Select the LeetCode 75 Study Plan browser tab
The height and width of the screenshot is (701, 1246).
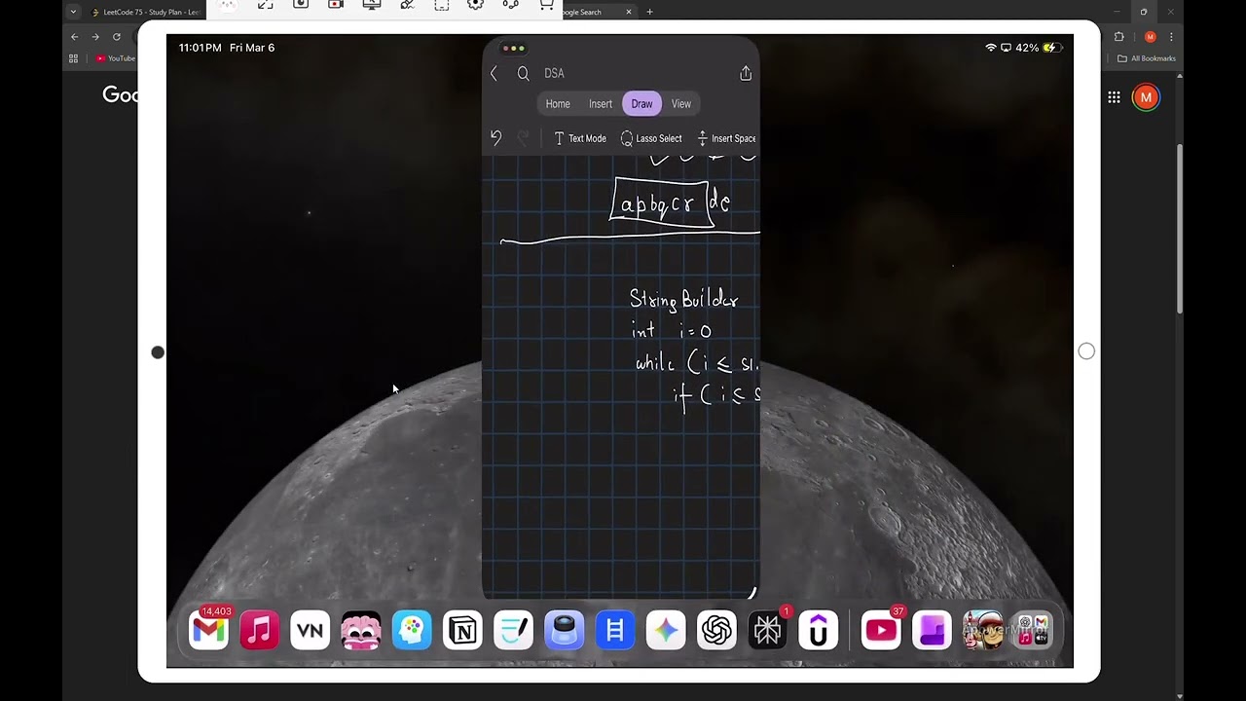click(146, 12)
